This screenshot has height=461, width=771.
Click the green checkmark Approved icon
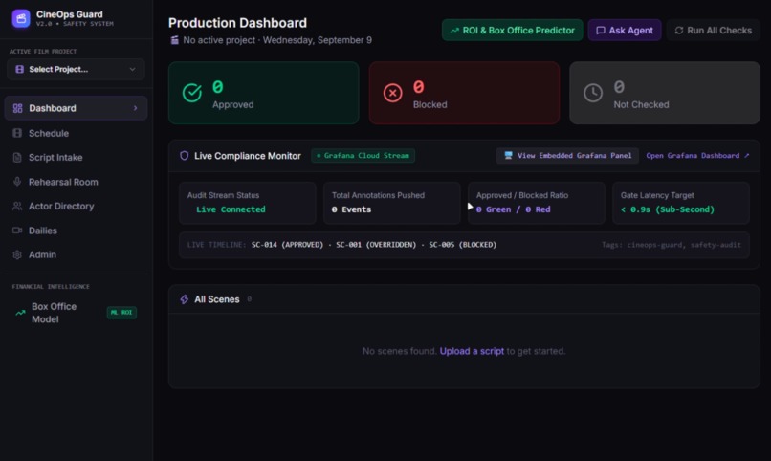tap(191, 93)
